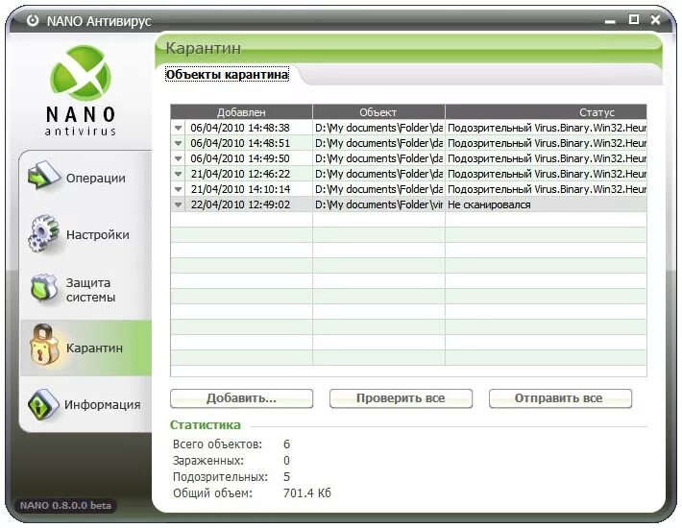
Task: Click status cell of 06/04/2010 14:48:38 row
Action: coord(547,128)
